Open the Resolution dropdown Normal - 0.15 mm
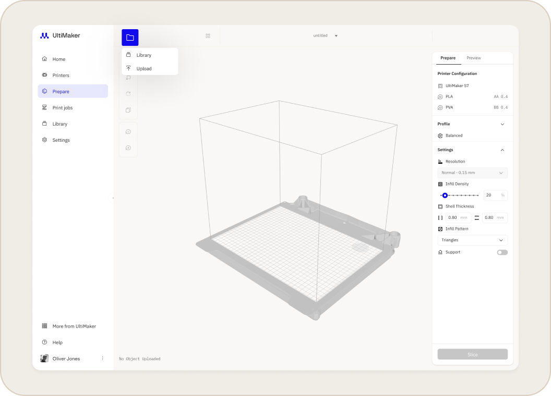 pyautogui.click(x=472, y=172)
